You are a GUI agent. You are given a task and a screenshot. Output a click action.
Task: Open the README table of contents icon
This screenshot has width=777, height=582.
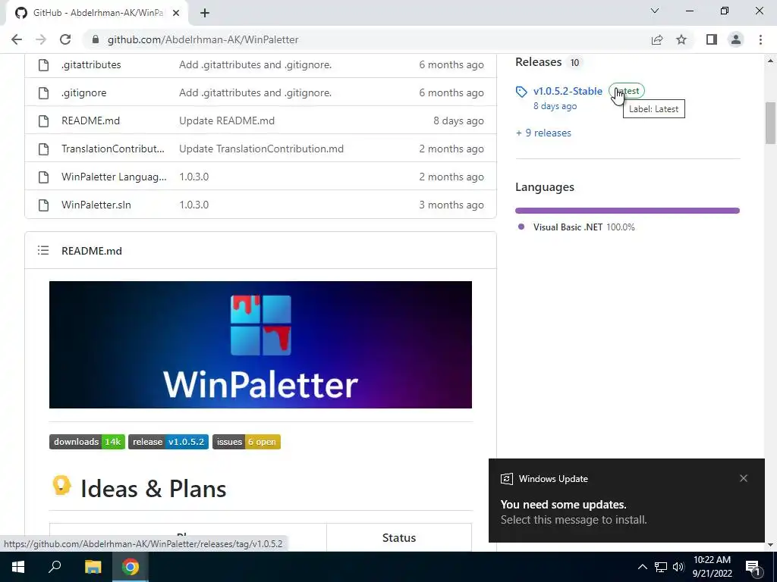43,250
